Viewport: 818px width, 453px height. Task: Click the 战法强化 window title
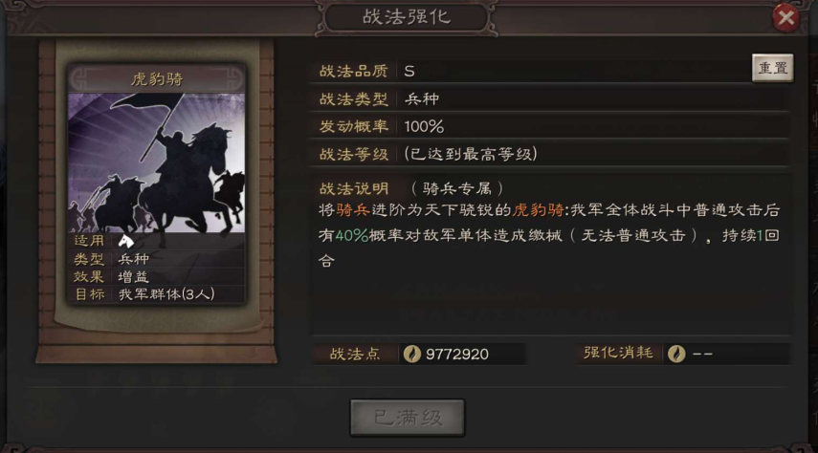407,17
